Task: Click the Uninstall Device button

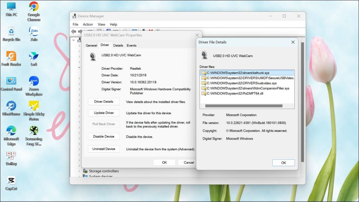Action: point(104,149)
